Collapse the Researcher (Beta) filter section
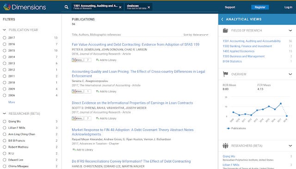The height and width of the screenshot is (169, 296). 4,113
